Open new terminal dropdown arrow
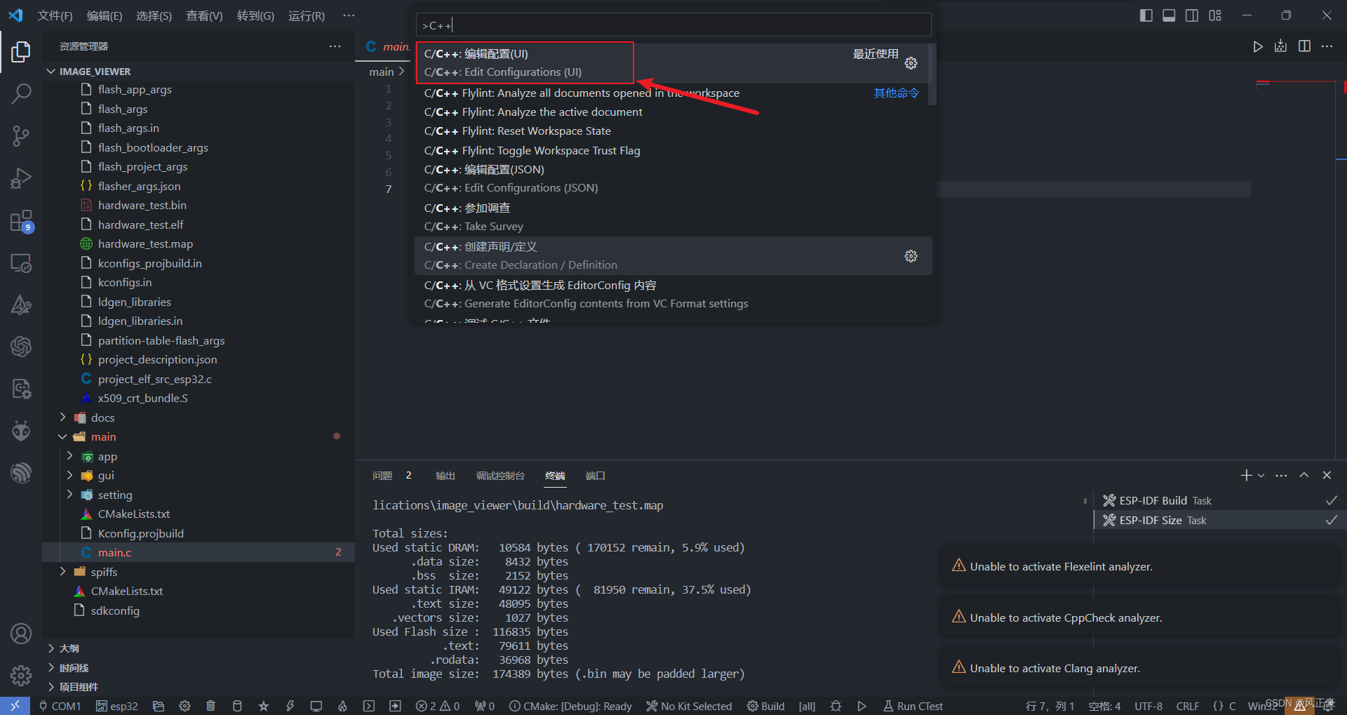 (1261, 475)
